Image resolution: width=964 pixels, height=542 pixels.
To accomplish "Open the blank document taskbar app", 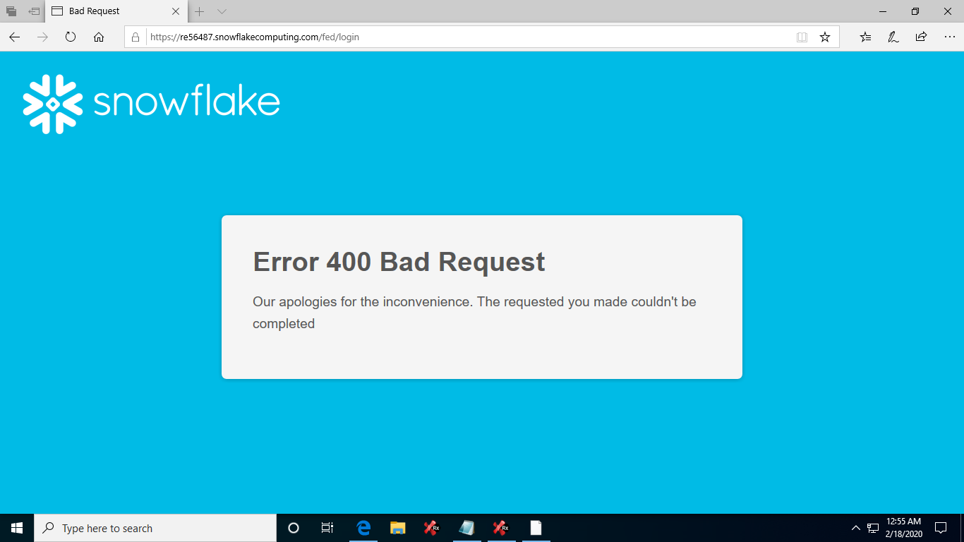I will coord(536,528).
